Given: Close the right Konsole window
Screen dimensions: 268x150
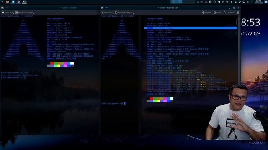Looking at the screenshot, I should pos(238,8).
